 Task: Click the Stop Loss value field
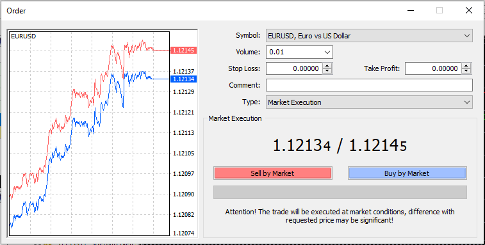(x=294, y=68)
